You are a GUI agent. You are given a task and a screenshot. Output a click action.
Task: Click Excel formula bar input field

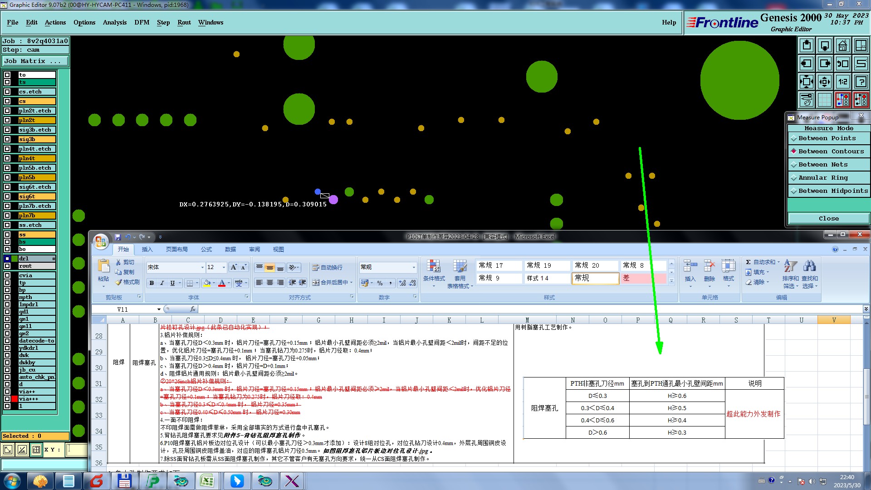(x=530, y=309)
